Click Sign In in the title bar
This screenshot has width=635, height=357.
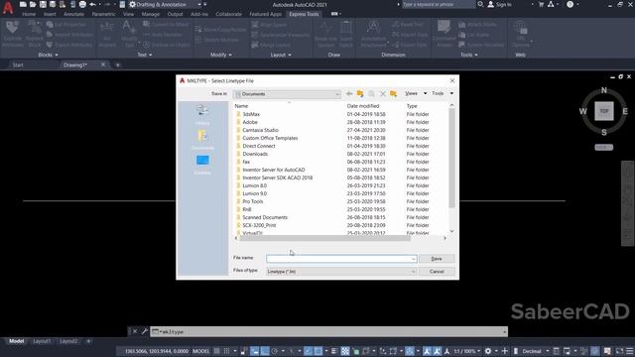[x=499, y=4]
